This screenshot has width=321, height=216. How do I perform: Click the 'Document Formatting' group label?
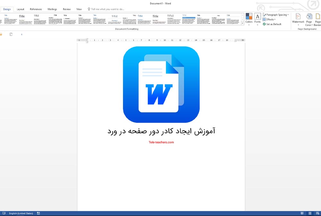click(x=127, y=29)
